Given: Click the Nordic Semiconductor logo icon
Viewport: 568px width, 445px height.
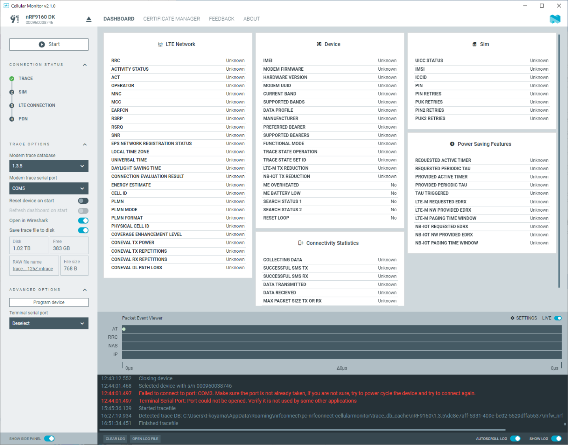Looking at the screenshot, I should [555, 19].
